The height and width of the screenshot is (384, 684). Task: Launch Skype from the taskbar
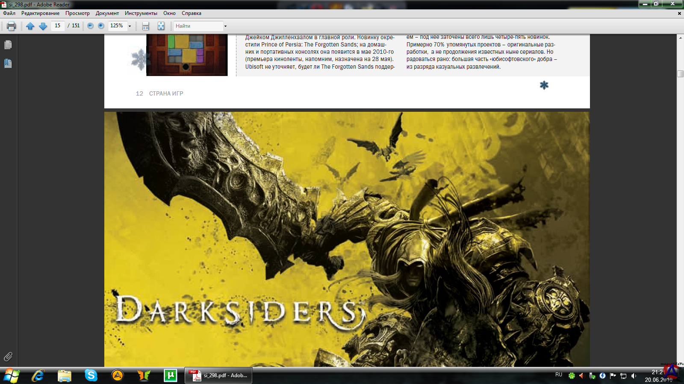(x=91, y=375)
